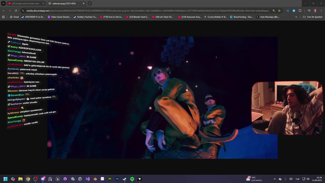Open the (214) Awesome Asia... bookmark

click(189, 17)
